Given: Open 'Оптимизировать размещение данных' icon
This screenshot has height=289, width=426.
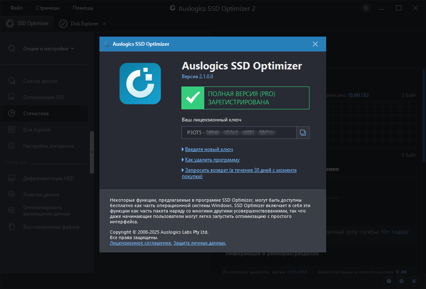Looking at the screenshot, I should coord(11,210).
